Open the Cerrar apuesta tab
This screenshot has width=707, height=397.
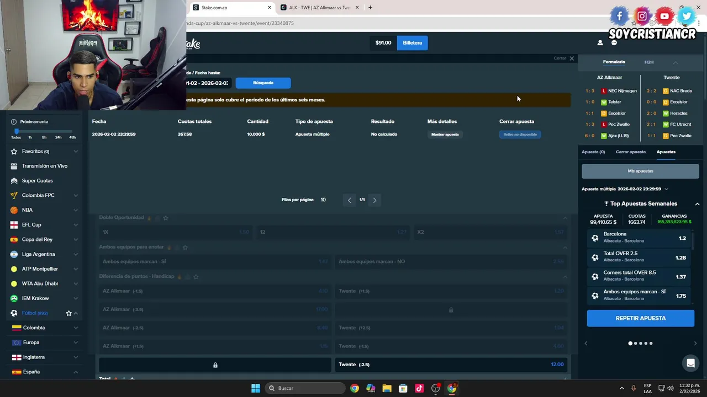pos(631,152)
